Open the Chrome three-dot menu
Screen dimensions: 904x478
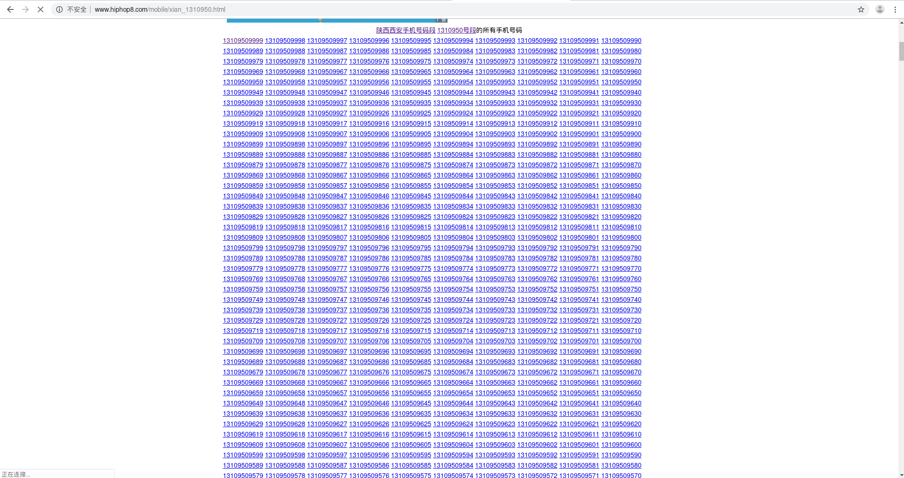[895, 9]
